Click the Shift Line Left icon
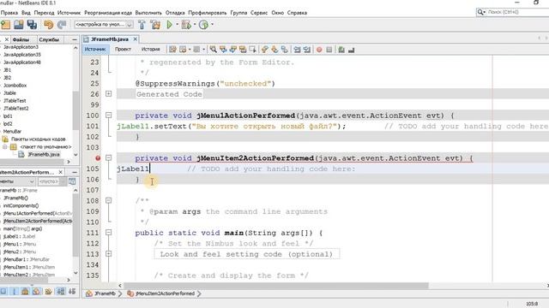549x308 pixels. click(x=297, y=50)
